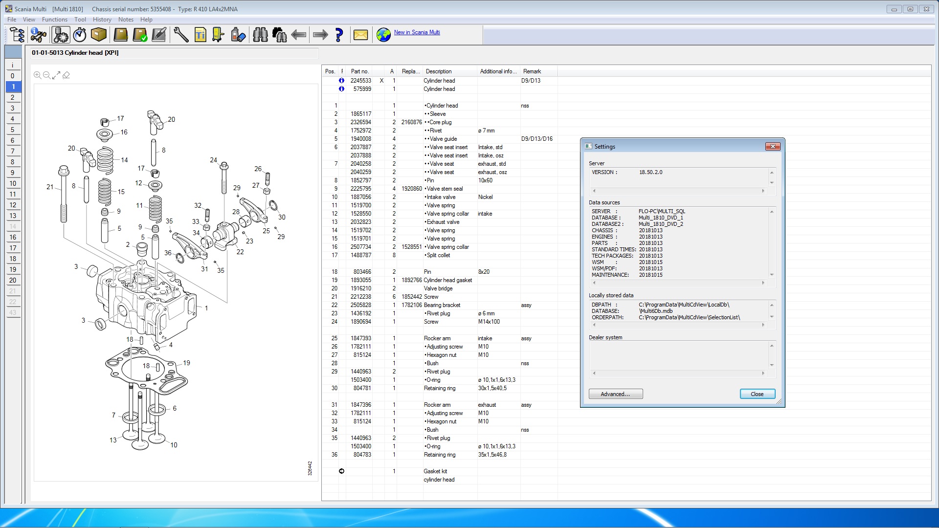Open the Functions menu
Image resolution: width=939 pixels, height=528 pixels.
[54, 20]
